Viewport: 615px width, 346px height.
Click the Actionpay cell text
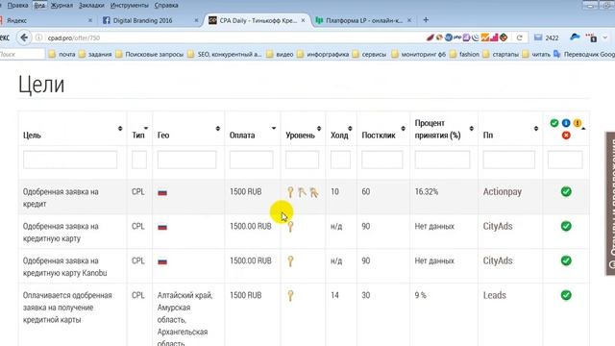click(x=502, y=192)
